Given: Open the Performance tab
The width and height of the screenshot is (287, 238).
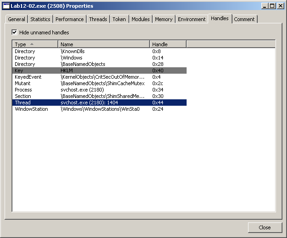Looking at the screenshot, I should point(70,19).
